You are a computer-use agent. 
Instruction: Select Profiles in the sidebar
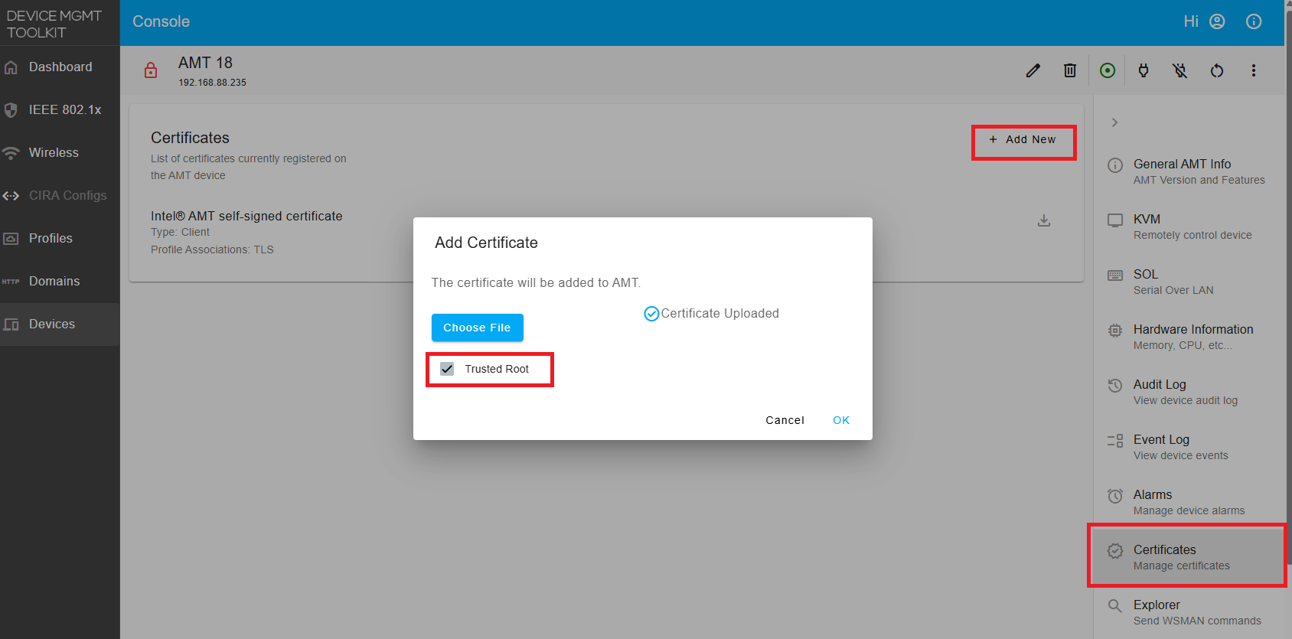point(60,239)
